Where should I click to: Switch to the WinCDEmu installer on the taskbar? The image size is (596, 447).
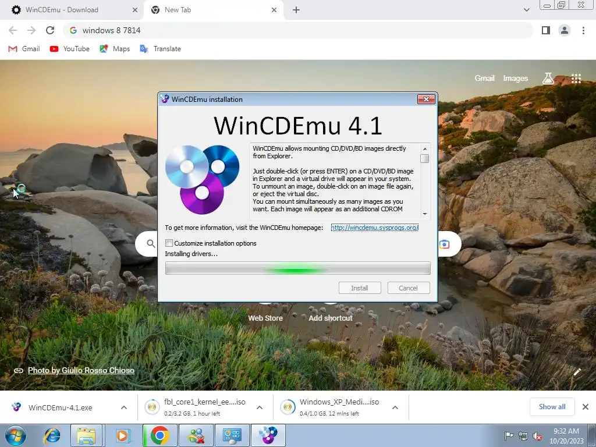pos(268,435)
